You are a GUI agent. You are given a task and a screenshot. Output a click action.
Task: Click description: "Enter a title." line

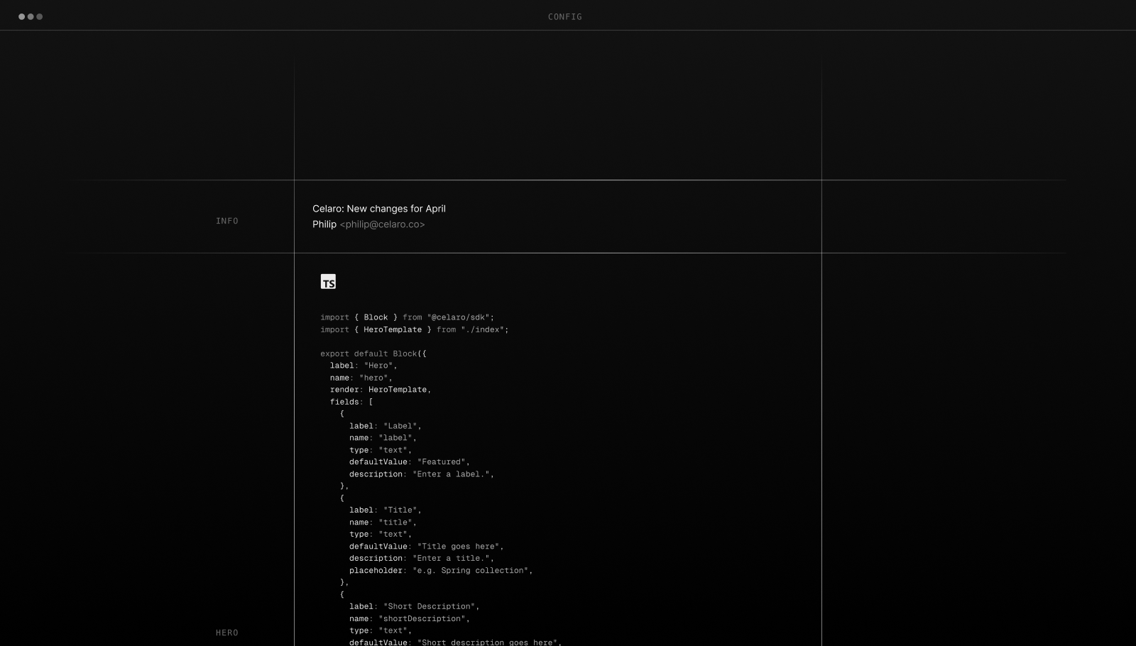click(x=422, y=558)
